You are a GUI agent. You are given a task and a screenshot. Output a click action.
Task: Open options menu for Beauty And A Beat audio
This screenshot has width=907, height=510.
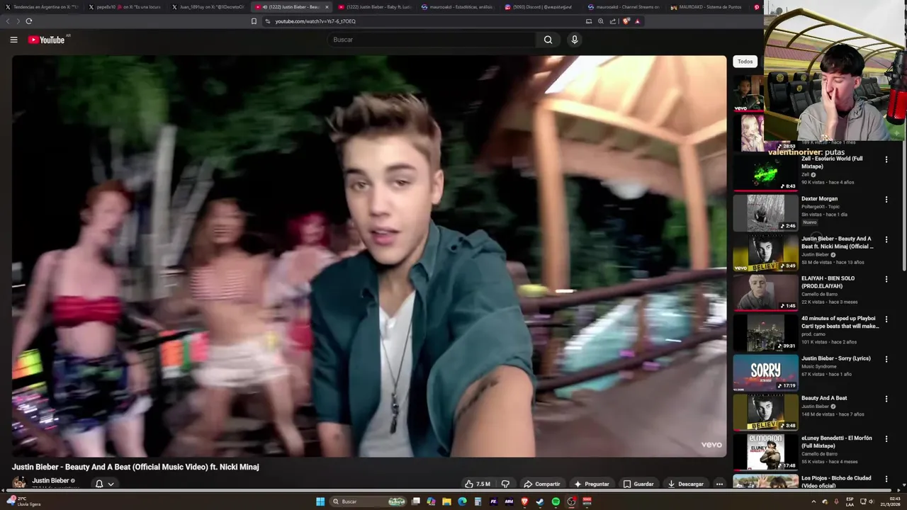tap(886, 399)
